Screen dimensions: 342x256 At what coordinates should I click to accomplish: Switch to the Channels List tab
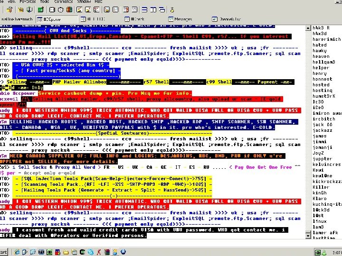tap(227, 19)
